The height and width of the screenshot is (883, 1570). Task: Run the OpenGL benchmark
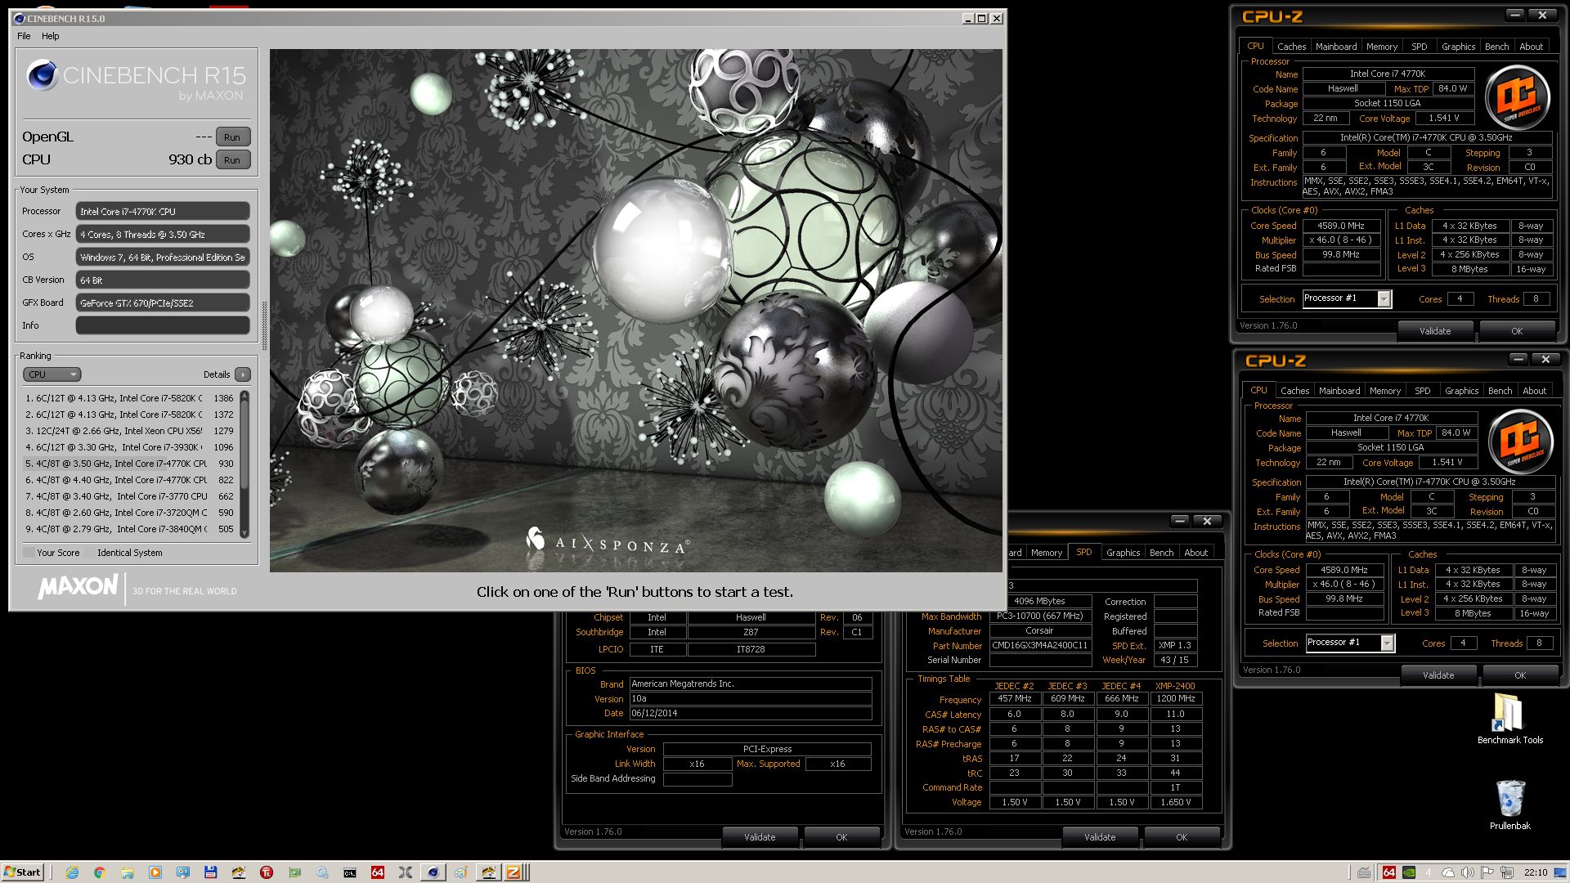coord(232,137)
